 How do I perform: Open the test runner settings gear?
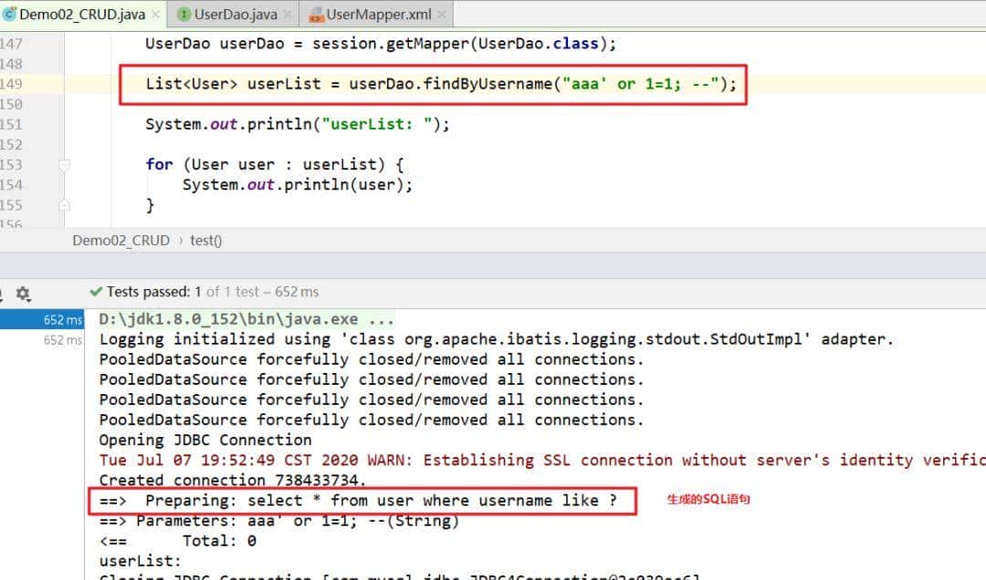pos(23,294)
